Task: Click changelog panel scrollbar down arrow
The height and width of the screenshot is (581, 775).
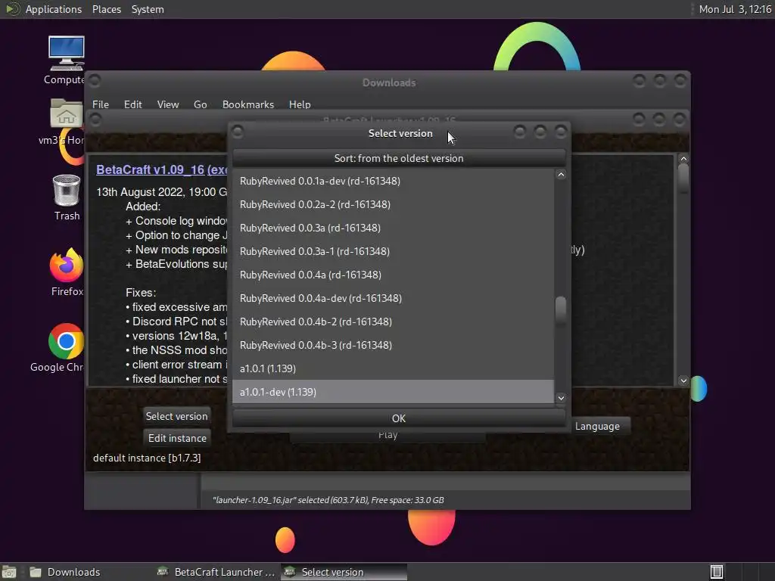Action: click(x=683, y=381)
